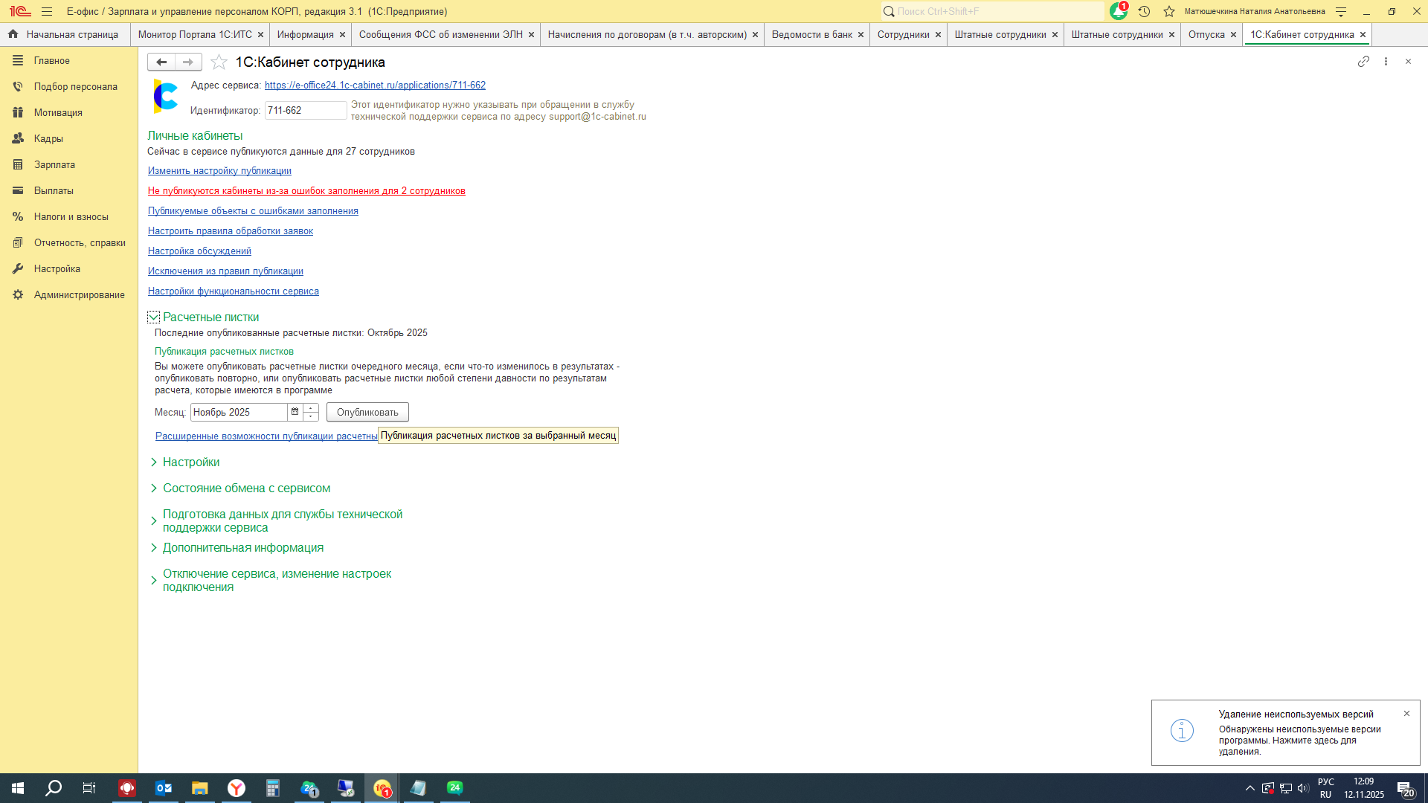Switch to the Начисления по договорам tab

click(647, 35)
